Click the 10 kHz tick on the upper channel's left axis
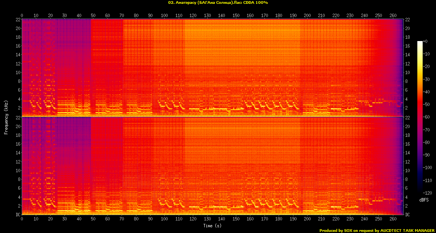Image resolution: width=436 pixels, height=233 pixels. [17, 72]
